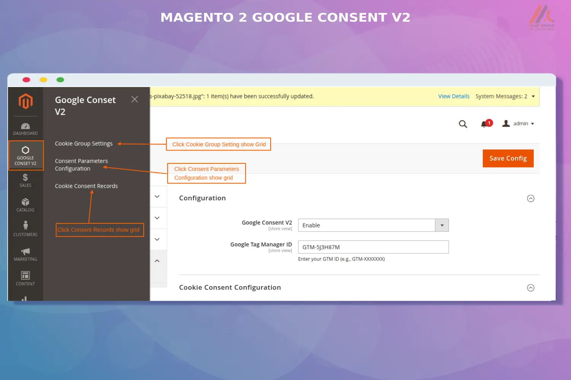Open the Content sidebar icon
Image resolution: width=571 pixels, height=380 pixels.
click(26, 278)
